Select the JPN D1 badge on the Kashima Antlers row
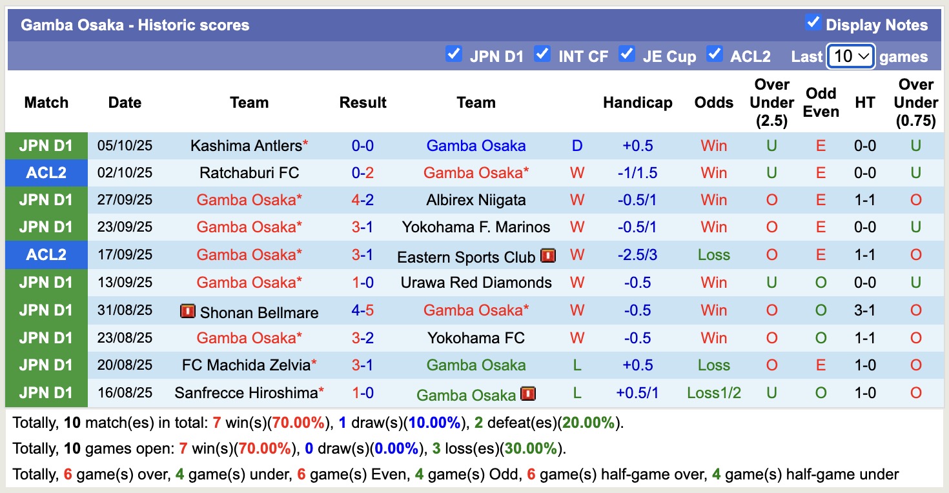Viewport: 949px width, 493px height. (x=46, y=145)
